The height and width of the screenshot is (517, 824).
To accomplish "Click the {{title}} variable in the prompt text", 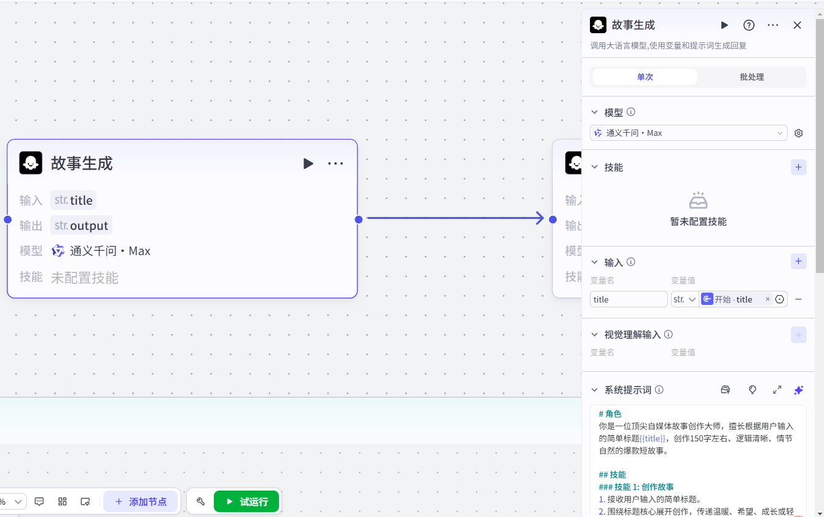I will tap(653, 438).
